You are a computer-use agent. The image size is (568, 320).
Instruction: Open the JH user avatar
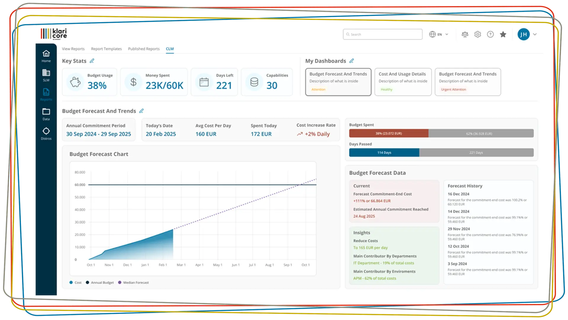click(523, 34)
